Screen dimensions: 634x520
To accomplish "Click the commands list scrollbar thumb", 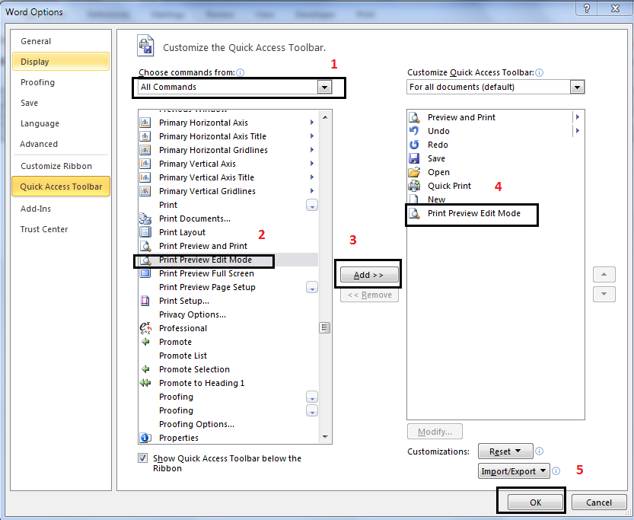I will pos(325,327).
